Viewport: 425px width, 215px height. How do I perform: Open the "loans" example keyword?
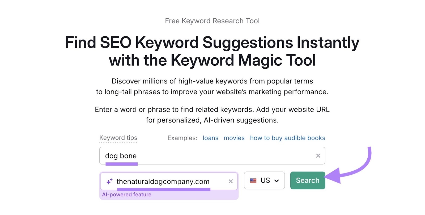(x=210, y=138)
